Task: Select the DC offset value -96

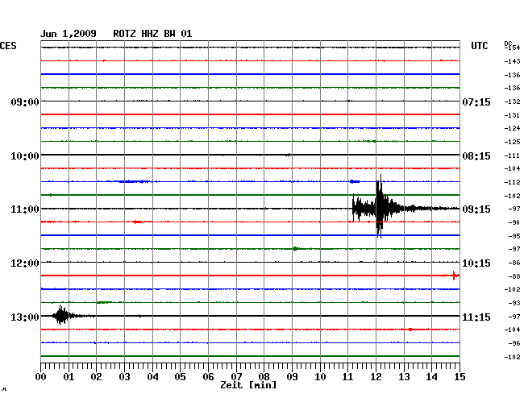Action: 514,343
